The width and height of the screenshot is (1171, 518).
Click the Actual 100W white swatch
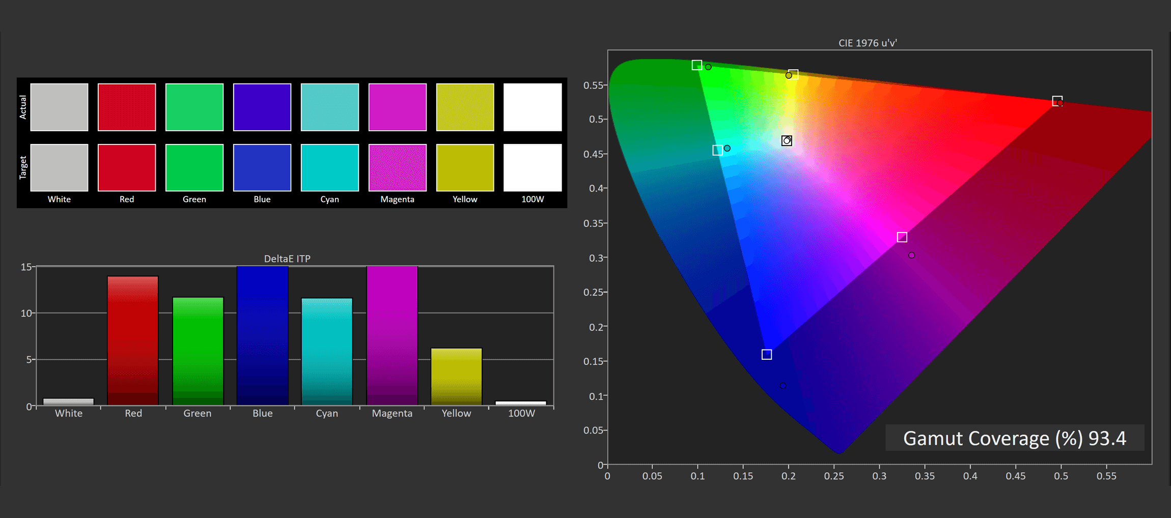click(533, 107)
